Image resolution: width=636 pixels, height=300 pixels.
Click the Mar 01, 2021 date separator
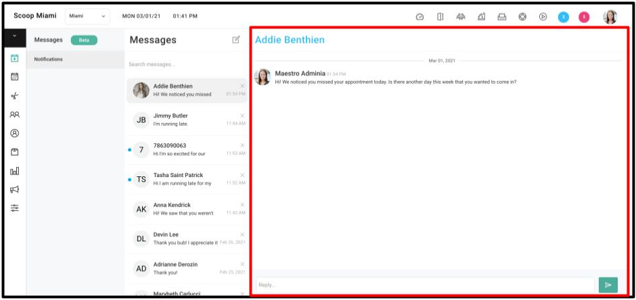point(442,61)
